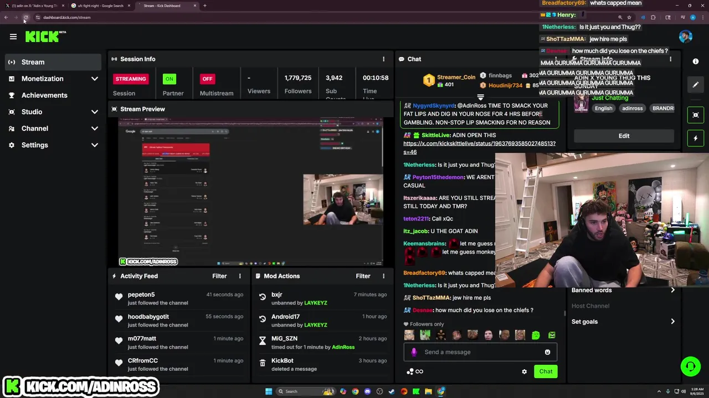Viewport: 709px width, 398px height.
Task: Open the Banned words settings
Action: pyautogui.click(x=624, y=290)
